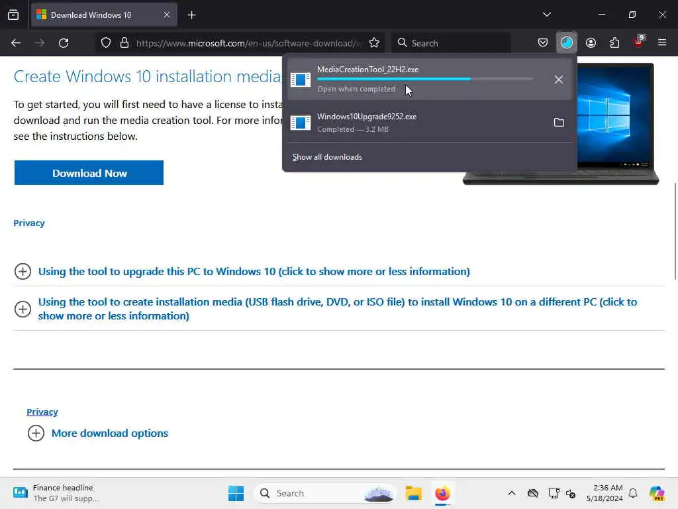The height and width of the screenshot is (509, 678).
Task: Click the Firefox taskbar icon
Action: pyautogui.click(x=442, y=493)
